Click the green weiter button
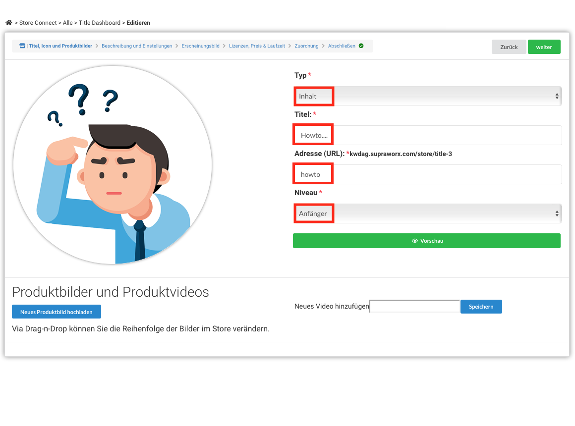 544,47
